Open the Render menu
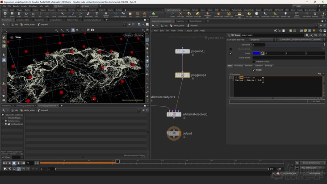 pyautogui.click(x=17, y=6)
